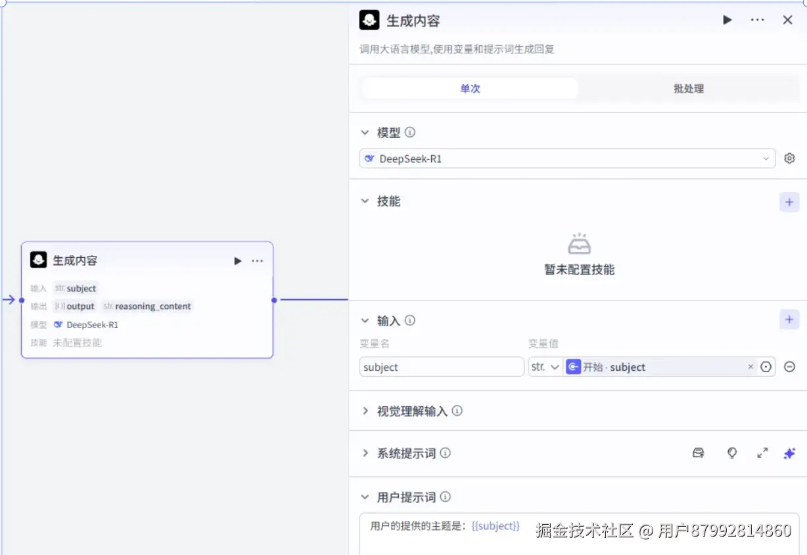Click the canvas node logo icon

38,260
